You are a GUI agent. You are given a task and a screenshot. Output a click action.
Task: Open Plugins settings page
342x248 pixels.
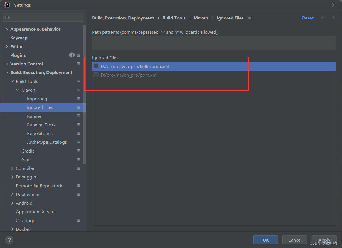[x=18, y=55]
